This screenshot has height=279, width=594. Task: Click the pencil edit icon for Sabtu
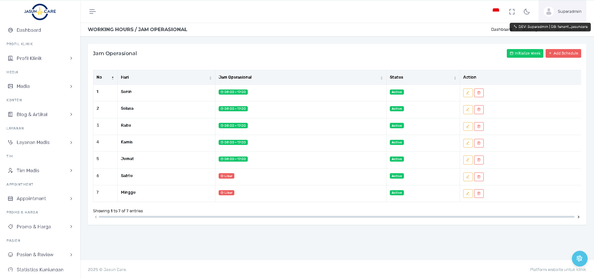pos(468,177)
